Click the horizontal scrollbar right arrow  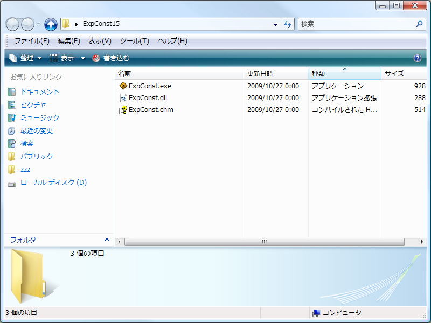click(x=422, y=242)
